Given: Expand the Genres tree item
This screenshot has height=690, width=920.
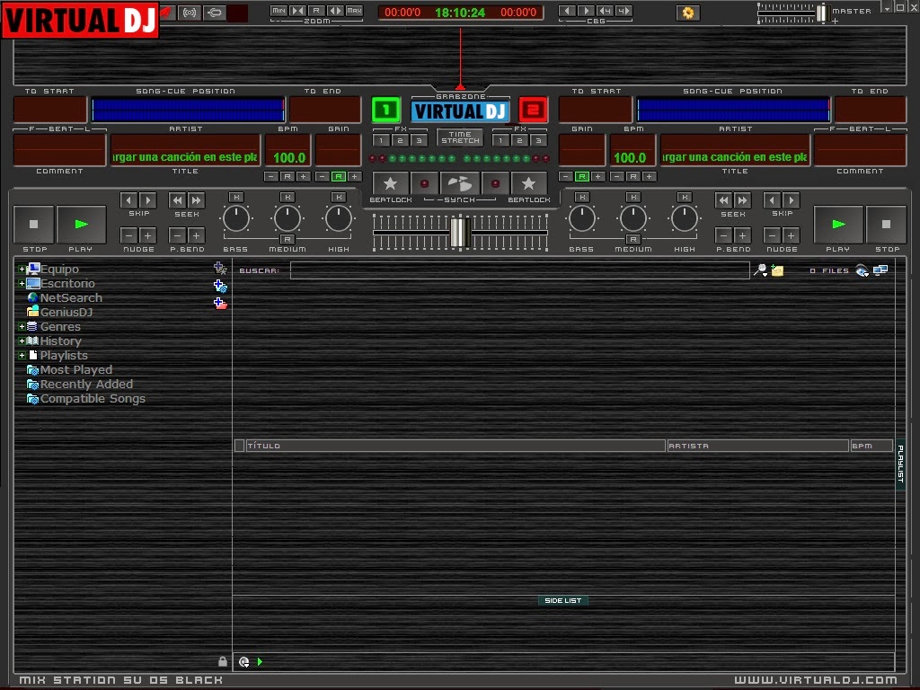Looking at the screenshot, I should [20, 326].
